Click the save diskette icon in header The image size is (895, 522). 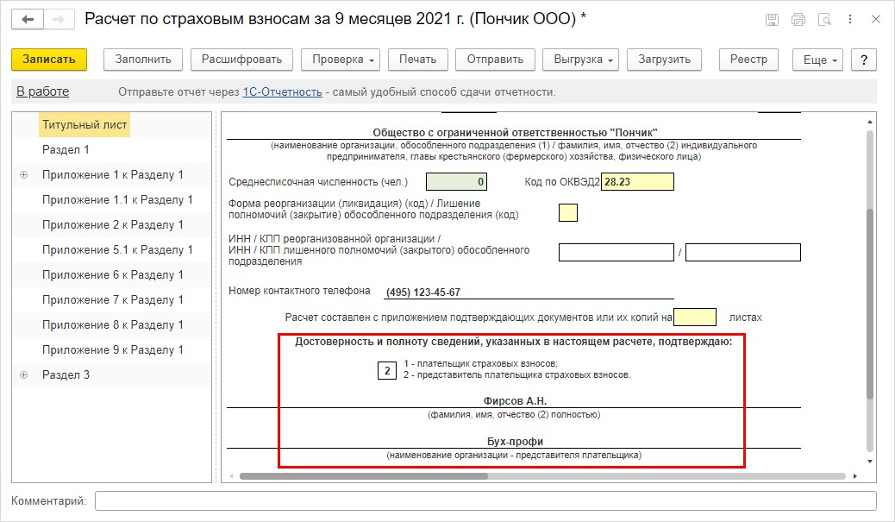coord(772,20)
